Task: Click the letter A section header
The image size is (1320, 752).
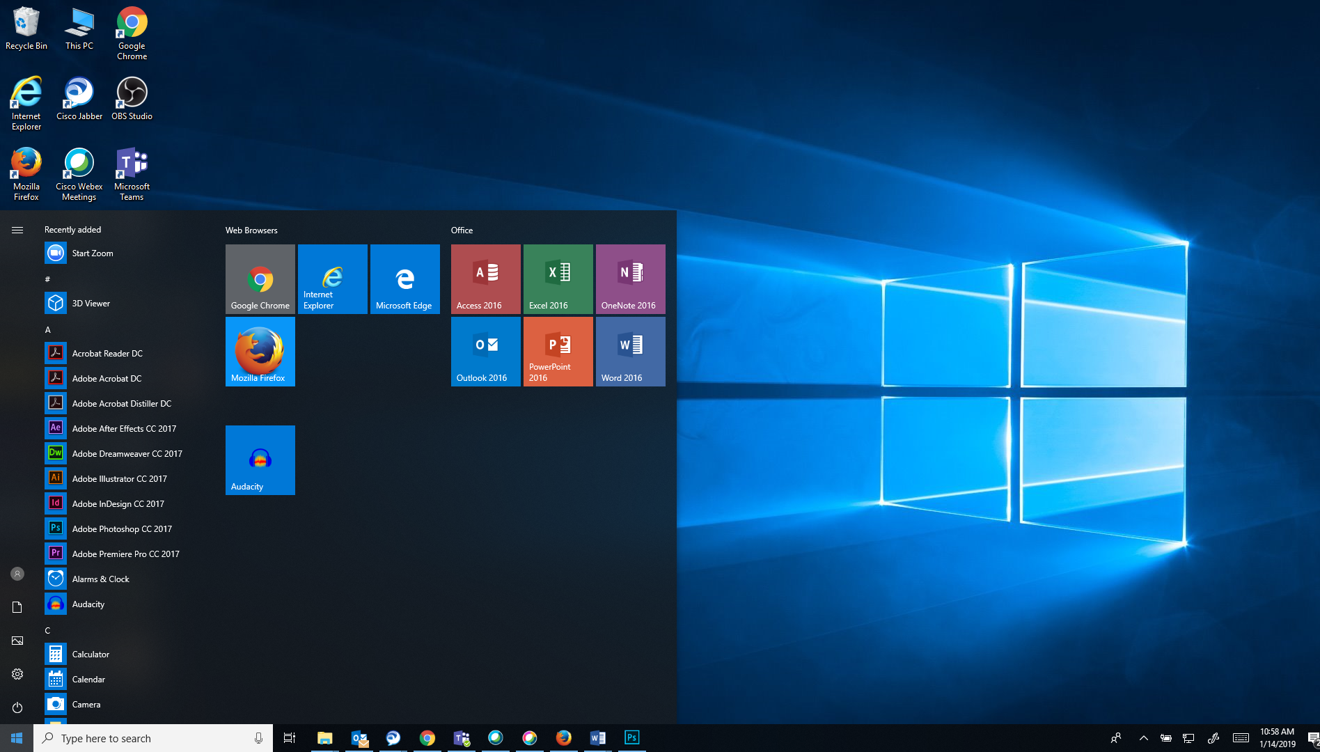Action: (x=48, y=329)
